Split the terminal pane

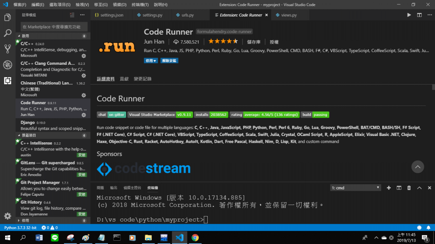pos(399,188)
